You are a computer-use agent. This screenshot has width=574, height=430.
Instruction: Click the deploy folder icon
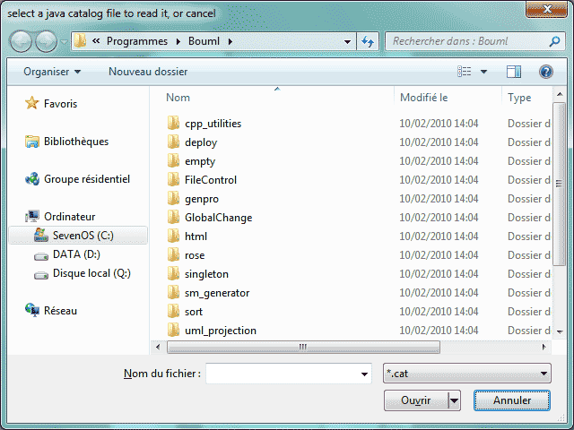pyautogui.click(x=173, y=142)
